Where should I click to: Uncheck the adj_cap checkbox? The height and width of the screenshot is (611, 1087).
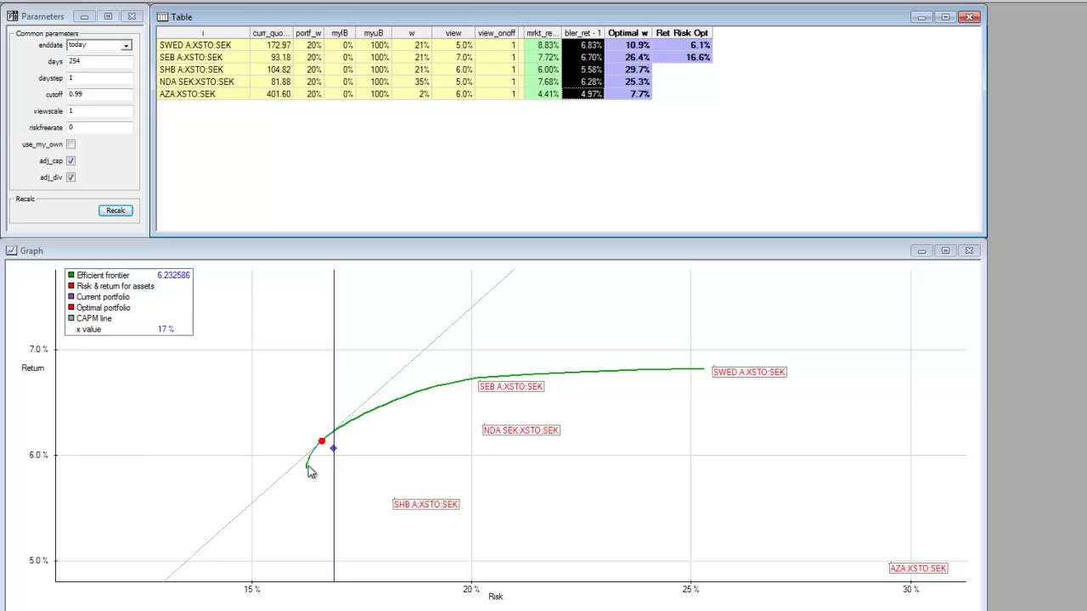(70, 160)
